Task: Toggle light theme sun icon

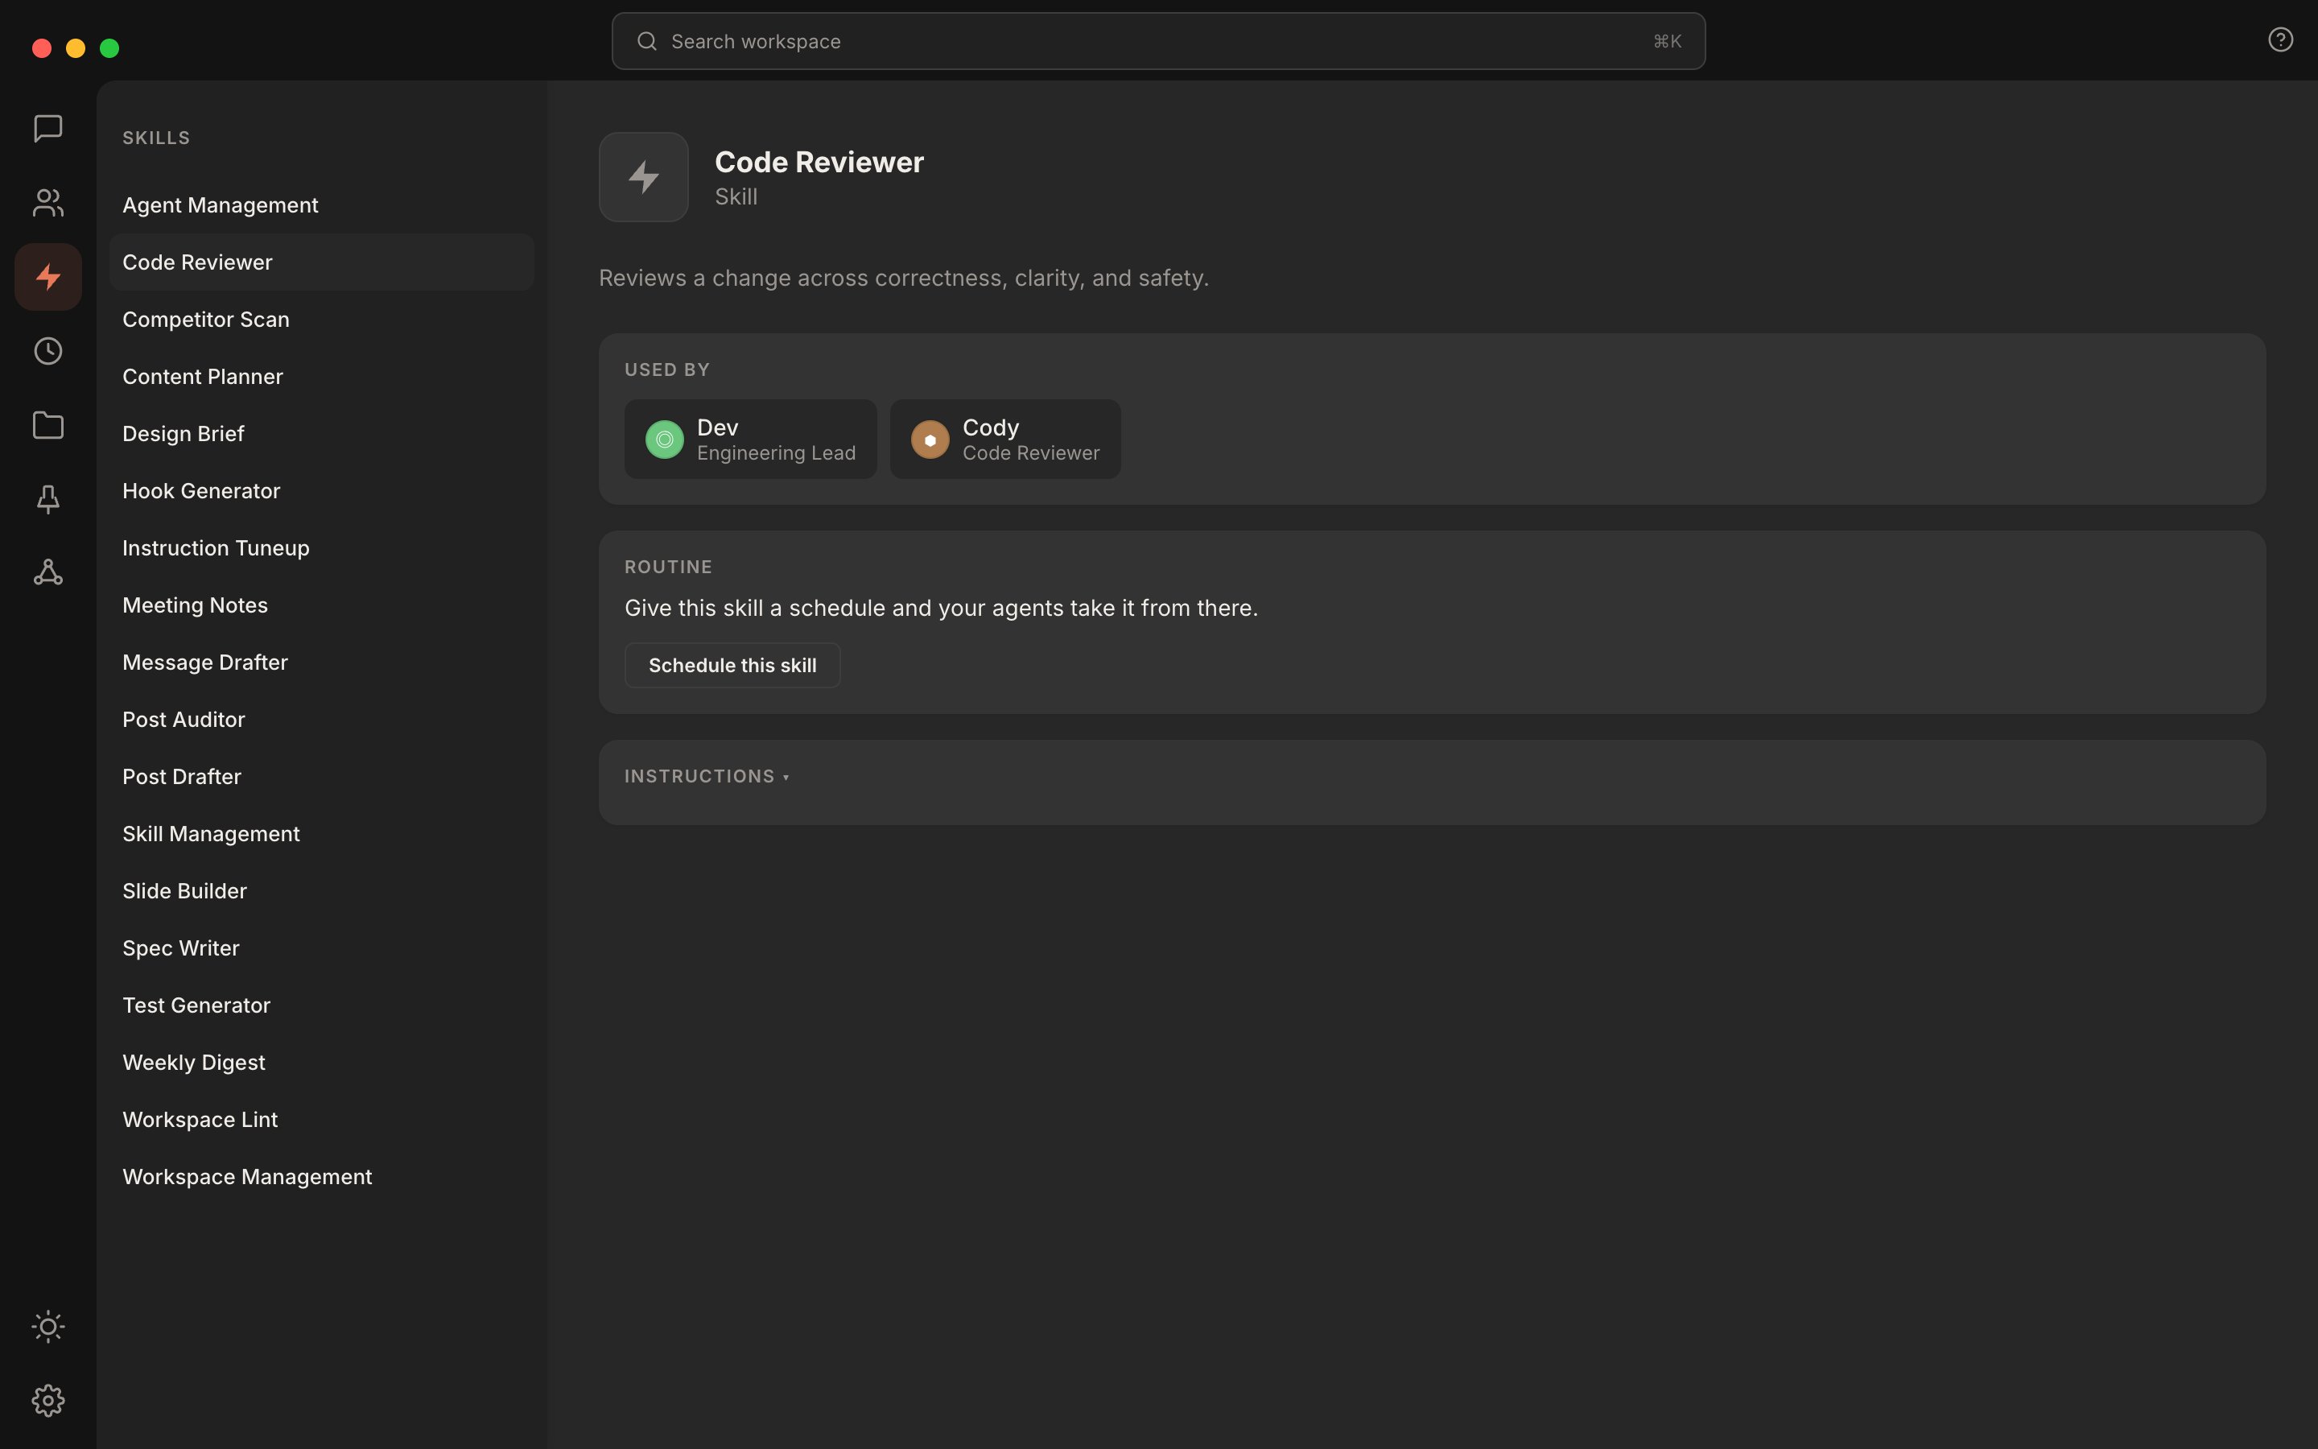Action: click(x=48, y=1327)
